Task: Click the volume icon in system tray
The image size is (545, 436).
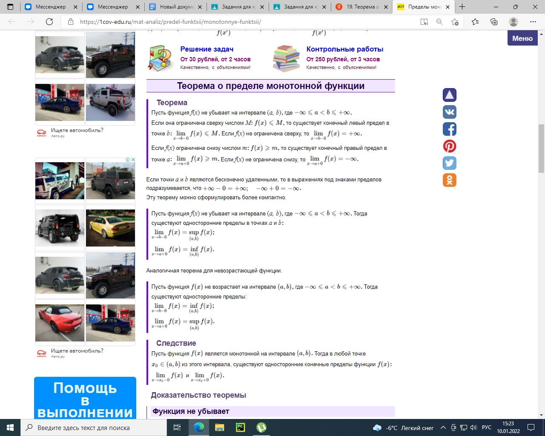Action: (473, 427)
